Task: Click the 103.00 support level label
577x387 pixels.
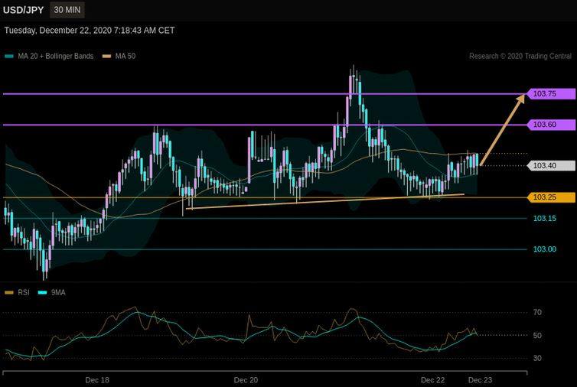Action: (545, 249)
